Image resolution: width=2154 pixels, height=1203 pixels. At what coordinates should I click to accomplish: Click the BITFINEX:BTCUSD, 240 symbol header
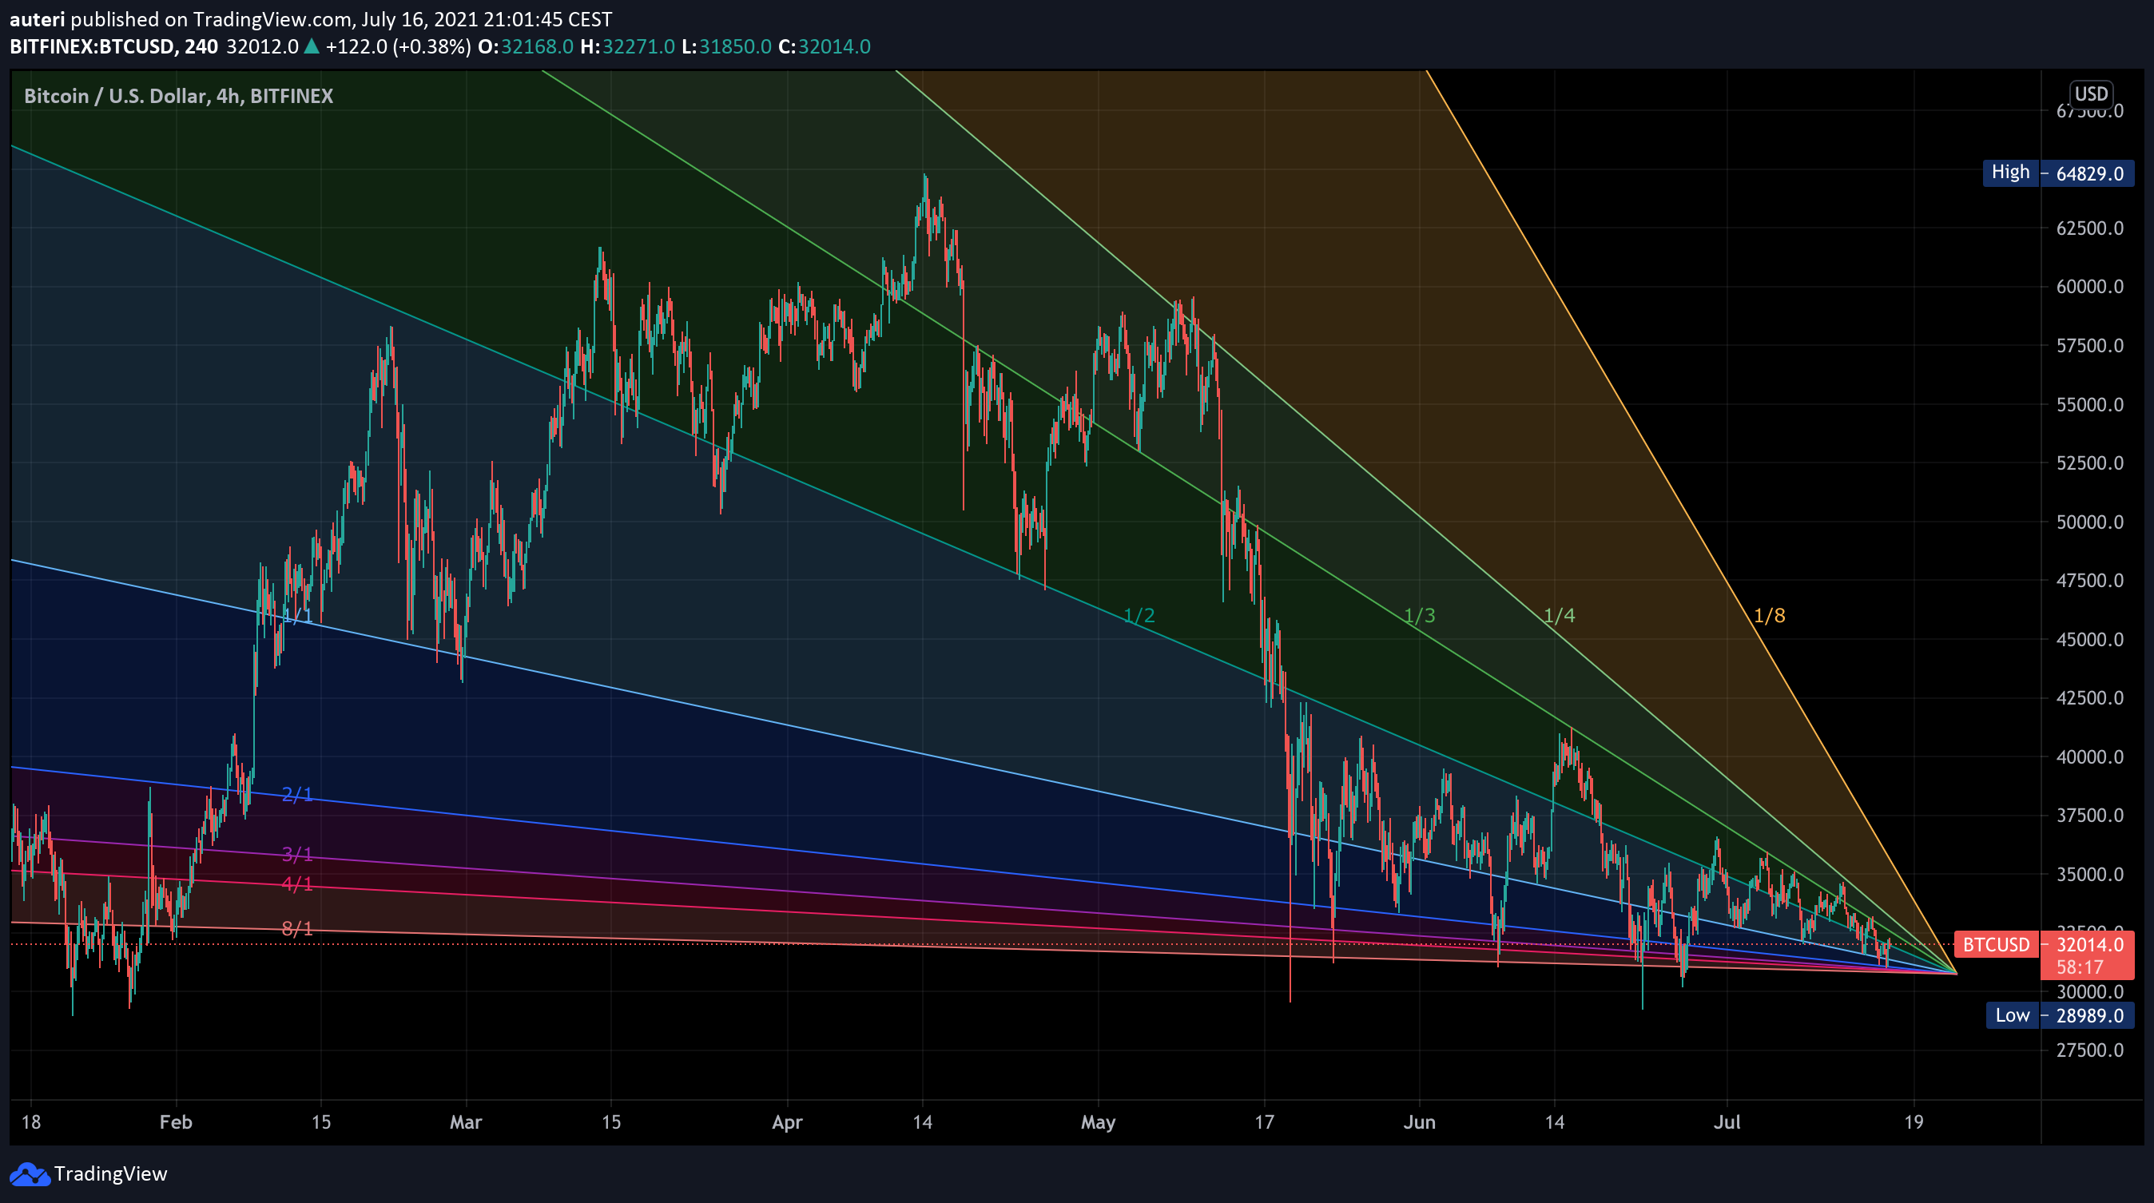click(x=113, y=47)
